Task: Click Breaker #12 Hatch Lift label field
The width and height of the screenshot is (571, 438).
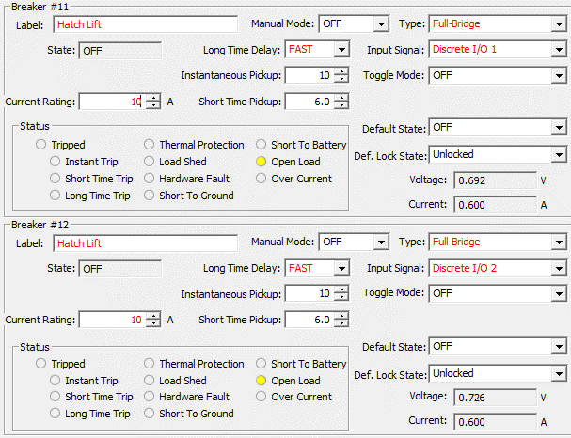Action: click(x=145, y=243)
